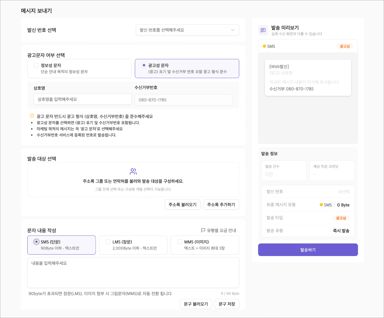
Task: Click the 문구 저장 button
Action: 227,304
